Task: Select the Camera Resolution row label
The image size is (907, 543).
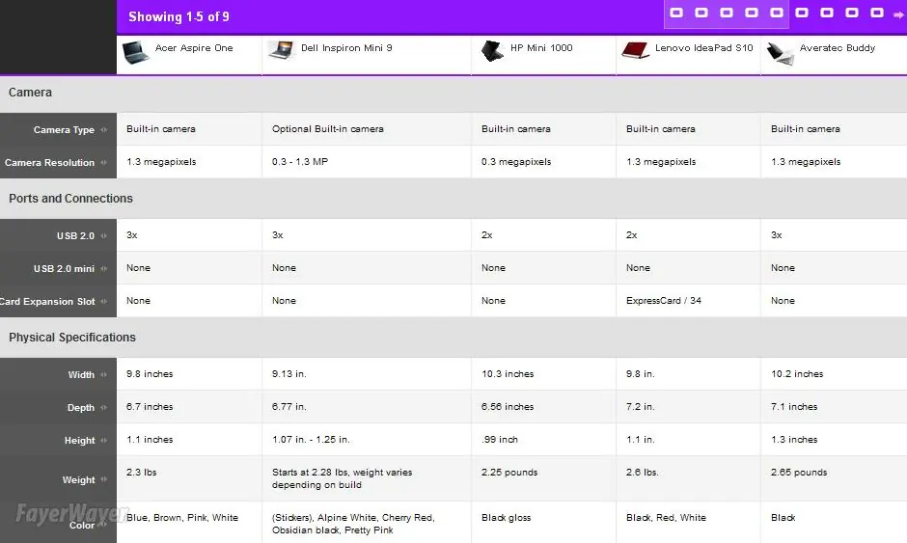Action: 49,163
